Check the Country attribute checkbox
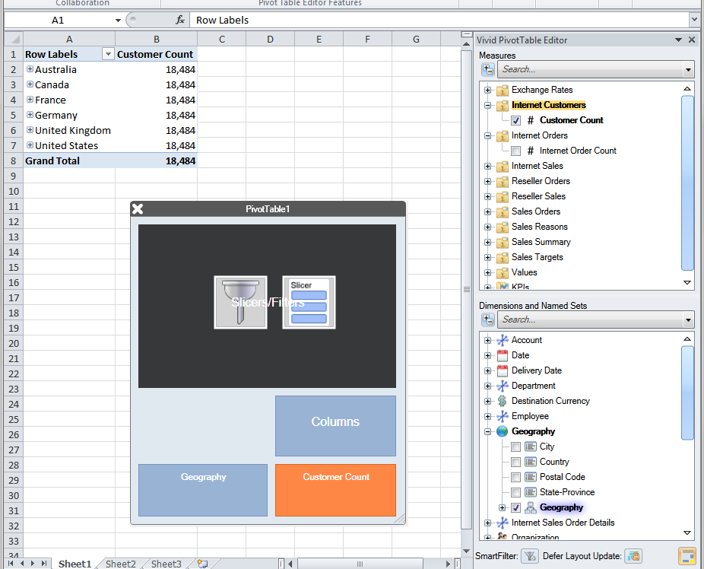 coord(516,462)
